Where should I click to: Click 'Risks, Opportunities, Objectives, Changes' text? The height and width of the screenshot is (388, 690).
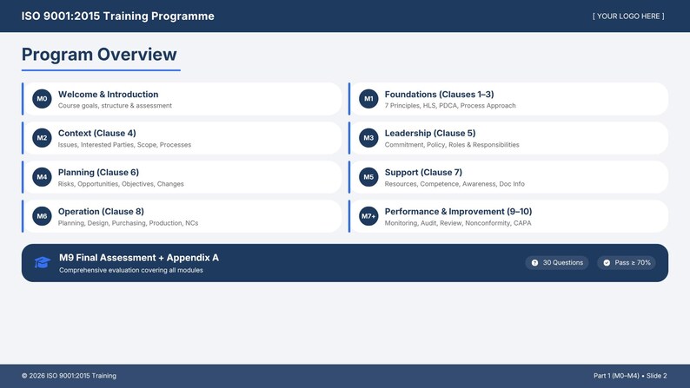coord(121,184)
